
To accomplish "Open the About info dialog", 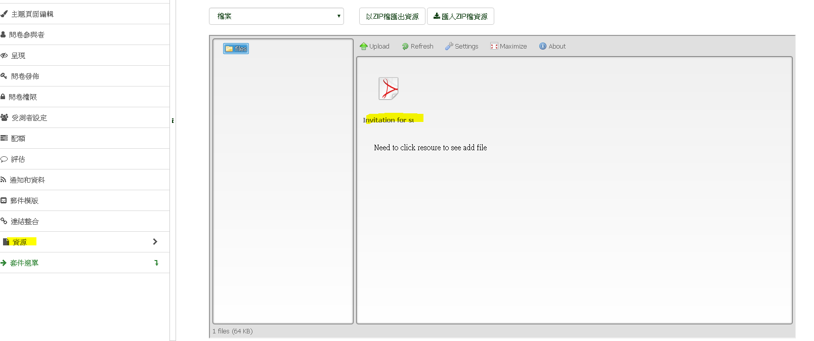I will (x=552, y=47).
